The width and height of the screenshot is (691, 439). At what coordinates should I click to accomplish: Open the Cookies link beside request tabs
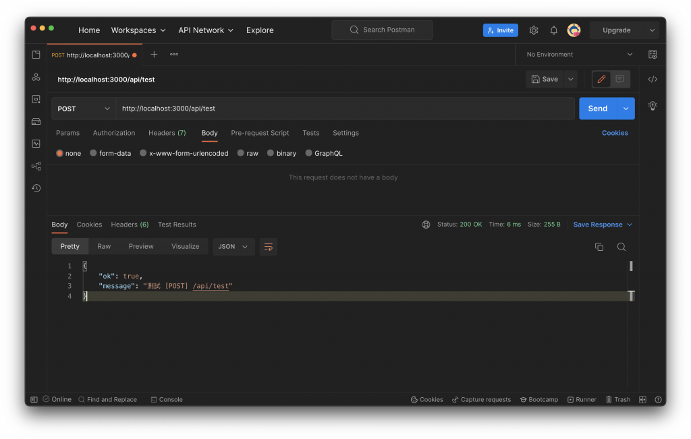615,133
